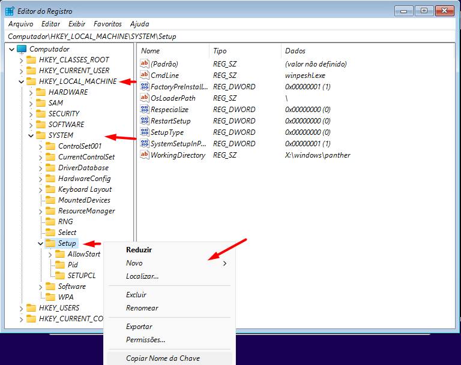
Task: Sort values by the Tipo column header
Action: [x=220, y=51]
